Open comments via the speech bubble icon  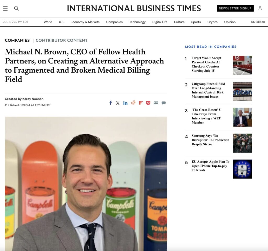pyautogui.click(x=163, y=103)
